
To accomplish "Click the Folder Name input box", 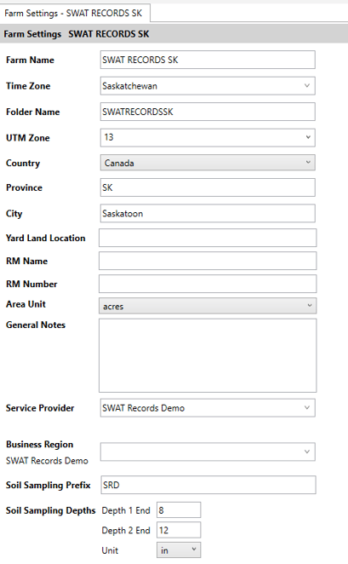I will pos(208,112).
